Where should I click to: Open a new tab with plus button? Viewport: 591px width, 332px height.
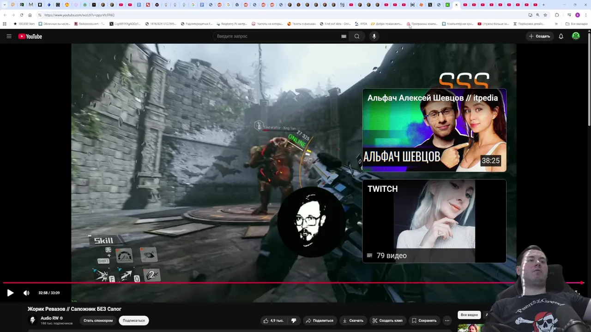pyautogui.click(x=543, y=5)
